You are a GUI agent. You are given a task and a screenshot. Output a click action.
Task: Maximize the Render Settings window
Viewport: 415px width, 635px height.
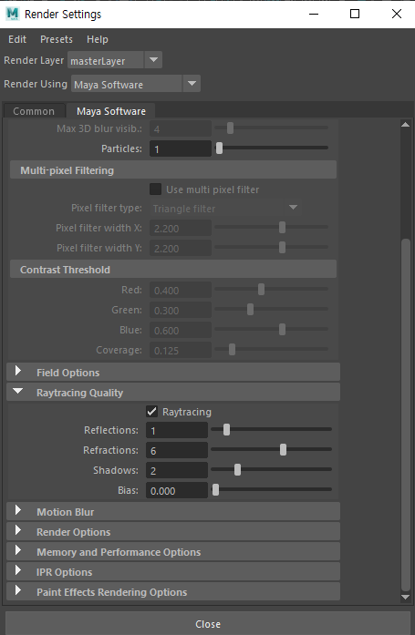[355, 14]
